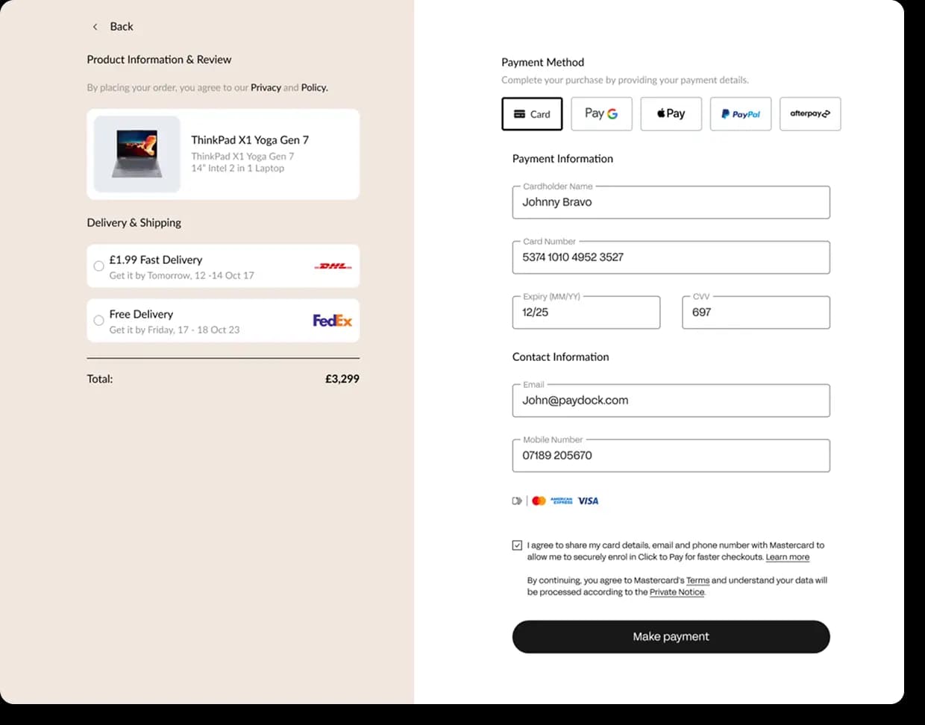The image size is (925, 725).
Task: Click the Payment Information heading
Action: pos(562,159)
